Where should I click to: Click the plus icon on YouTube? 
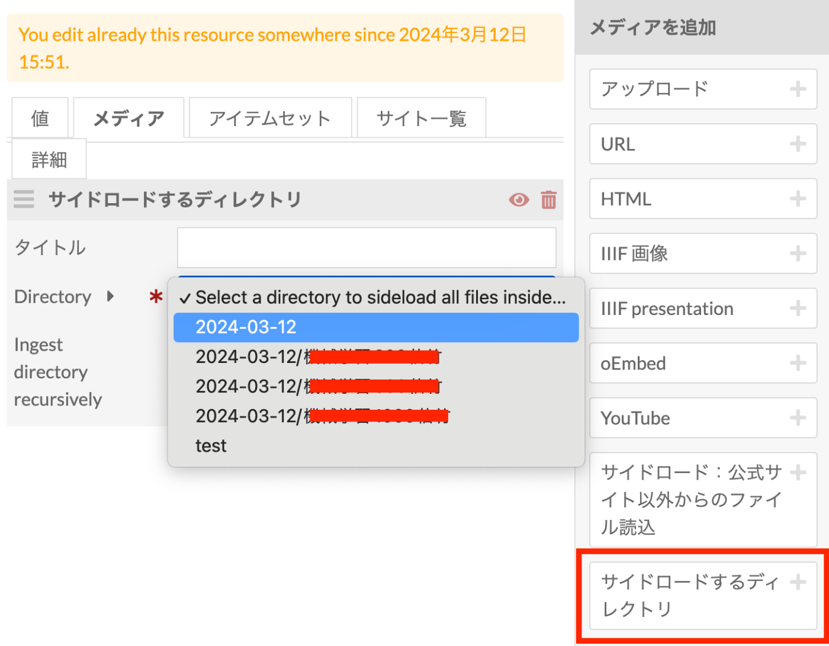click(798, 418)
